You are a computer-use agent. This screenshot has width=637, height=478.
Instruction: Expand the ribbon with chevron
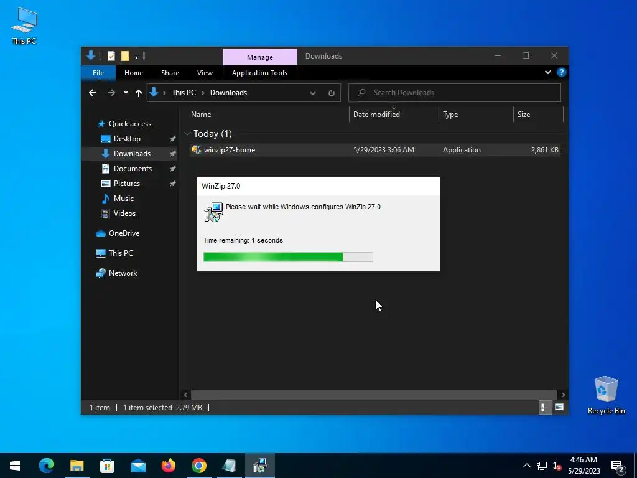tap(547, 72)
